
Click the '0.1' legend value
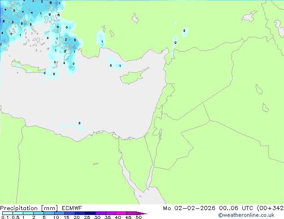click(5, 217)
